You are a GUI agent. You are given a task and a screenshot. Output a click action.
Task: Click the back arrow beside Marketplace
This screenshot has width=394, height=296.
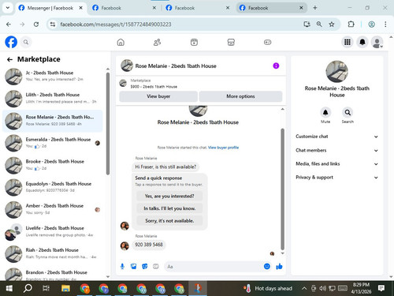(x=9, y=60)
